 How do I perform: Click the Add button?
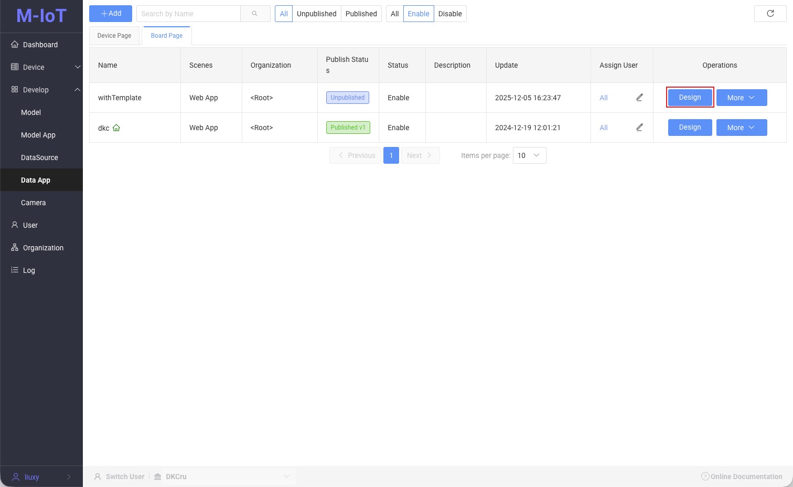[111, 14]
